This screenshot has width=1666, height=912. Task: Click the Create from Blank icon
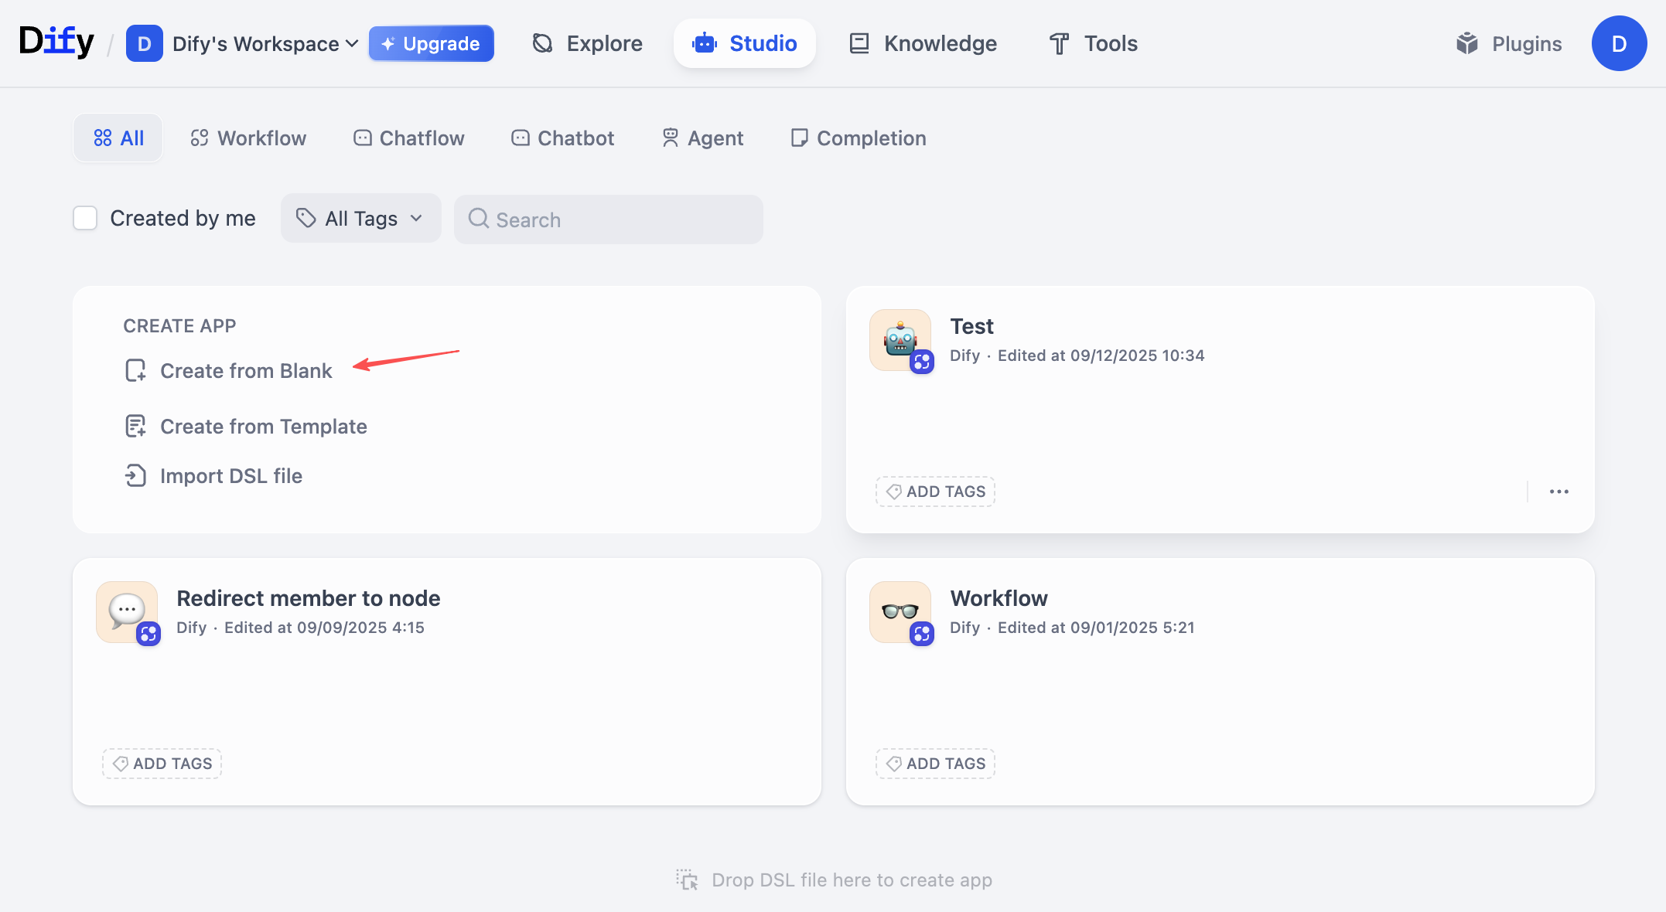135,371
